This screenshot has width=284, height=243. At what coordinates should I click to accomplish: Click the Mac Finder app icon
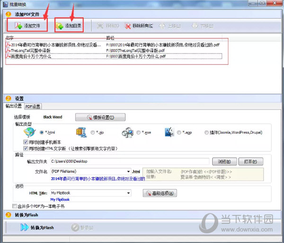coord(169,132)
